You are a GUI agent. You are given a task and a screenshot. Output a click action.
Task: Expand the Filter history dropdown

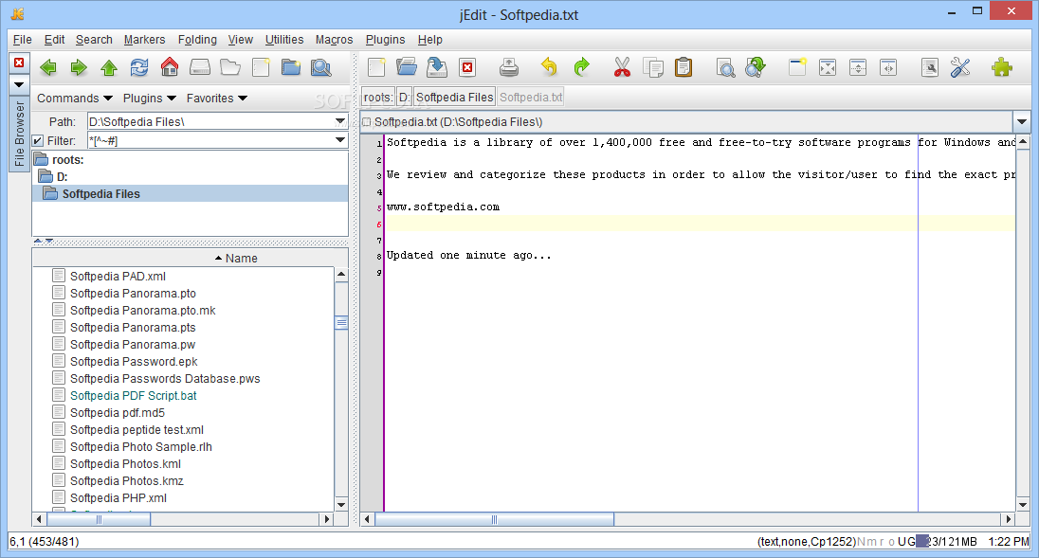[x=340, y=140]
